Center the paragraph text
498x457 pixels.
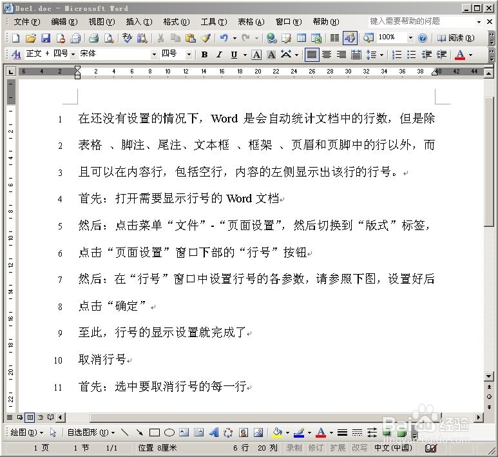click(x=327, y=55)
